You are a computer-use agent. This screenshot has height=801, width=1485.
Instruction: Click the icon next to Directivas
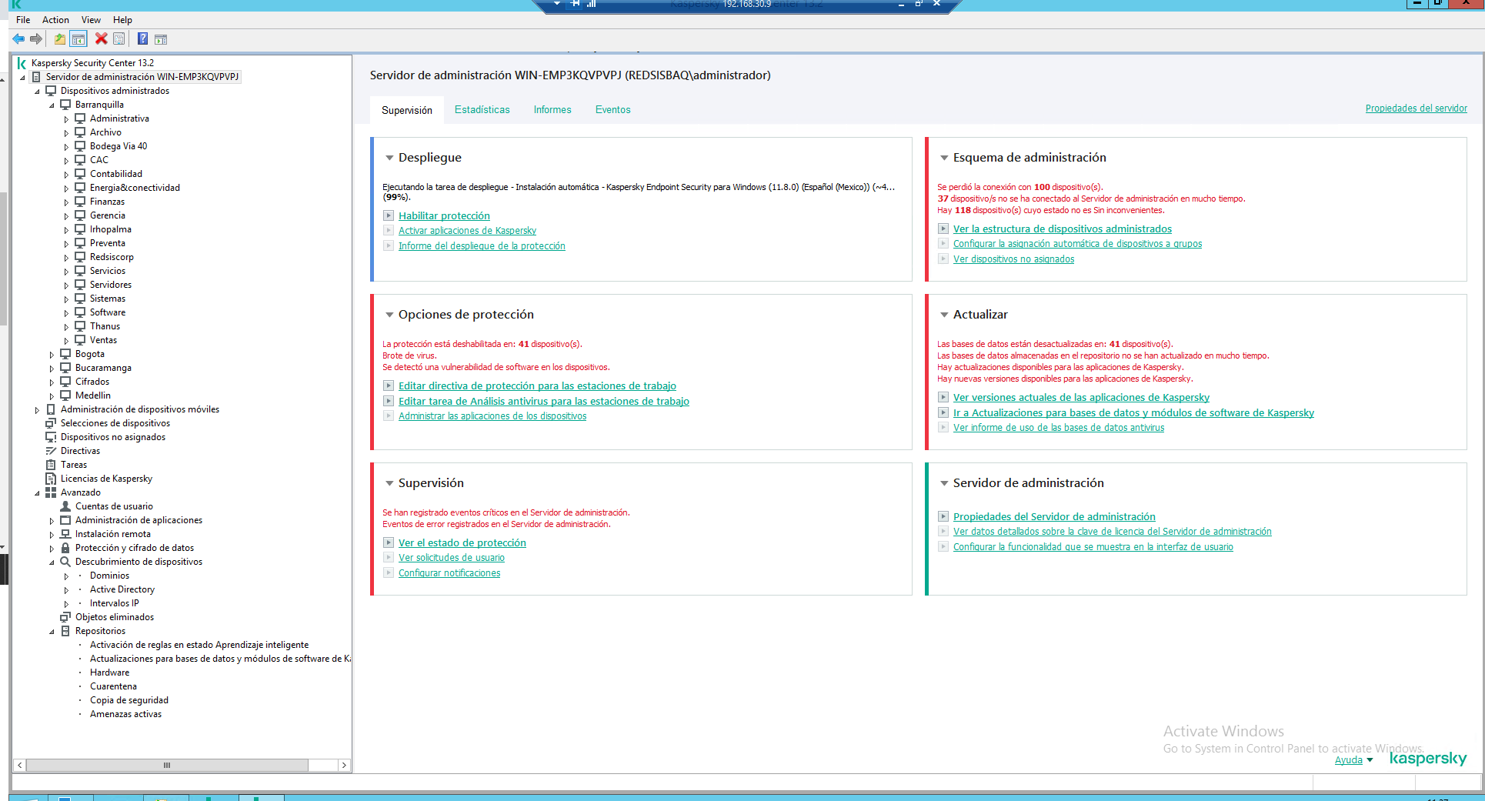(x=51, y=451)
